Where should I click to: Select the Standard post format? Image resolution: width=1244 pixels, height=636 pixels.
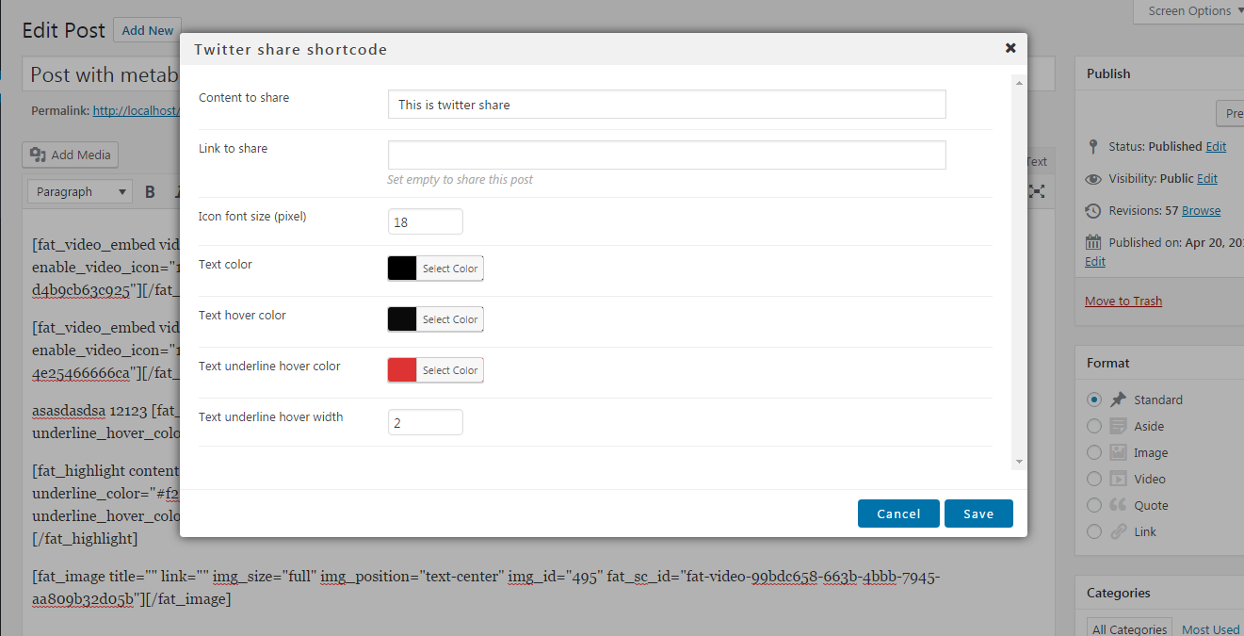(x=1093, y=400)
